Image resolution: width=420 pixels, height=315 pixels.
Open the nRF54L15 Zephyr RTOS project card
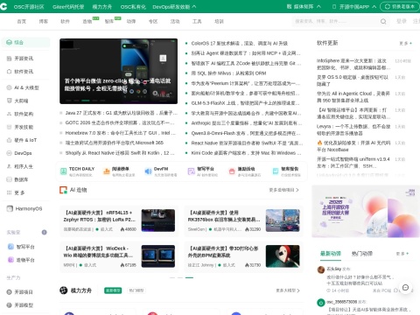[119, 220]
